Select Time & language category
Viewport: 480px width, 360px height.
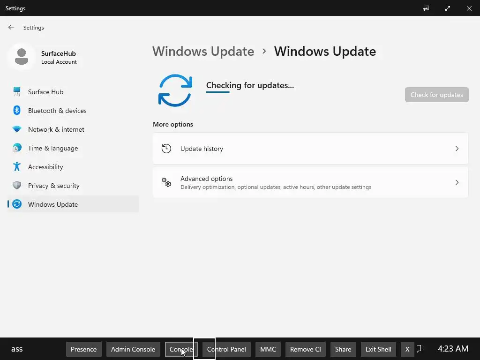coord(73,148)
